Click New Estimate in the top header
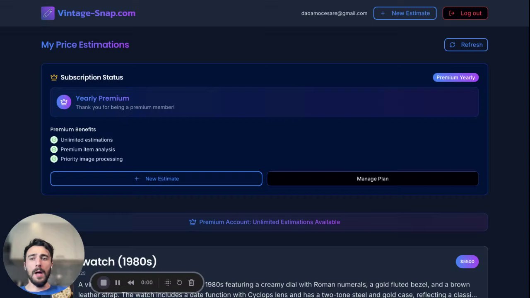Image resolution: width=530 pixels, height=298 pixels. pos(405,13)
